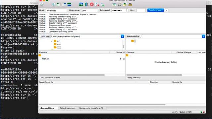
Task: Click local parent directory '..' entry
Action: tap(43, 56)
